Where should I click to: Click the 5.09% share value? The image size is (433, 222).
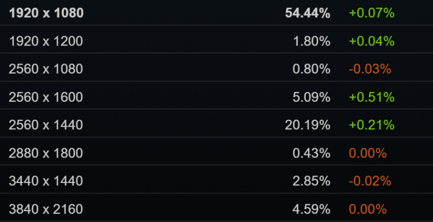click(311, 97)
